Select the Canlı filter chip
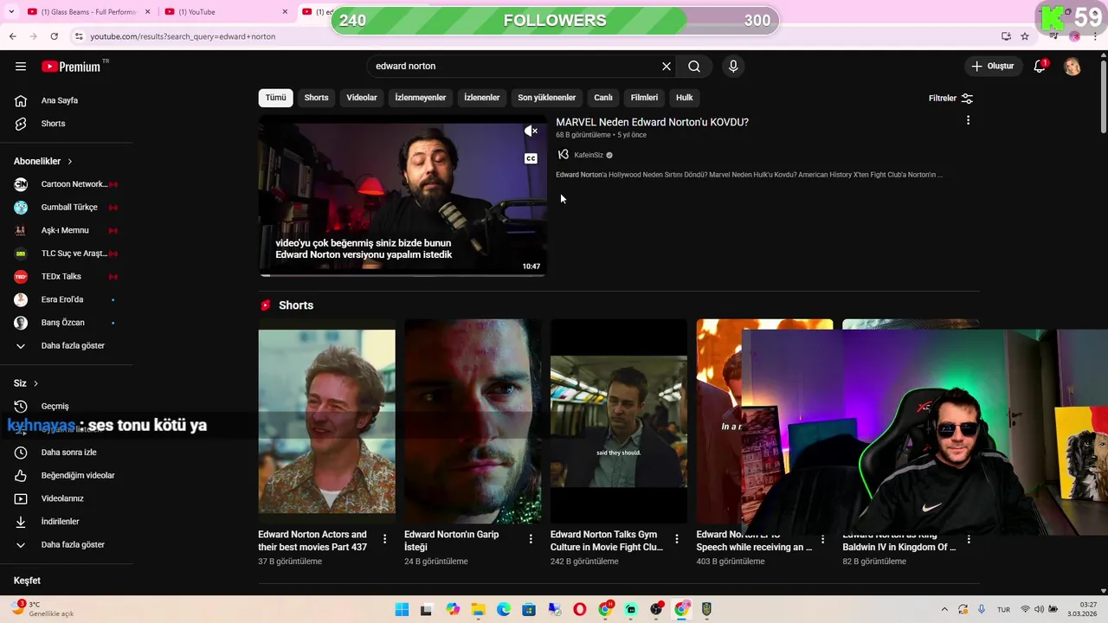Image resolution: width=1108 pixels, height=623 pixels. point(603,98)
